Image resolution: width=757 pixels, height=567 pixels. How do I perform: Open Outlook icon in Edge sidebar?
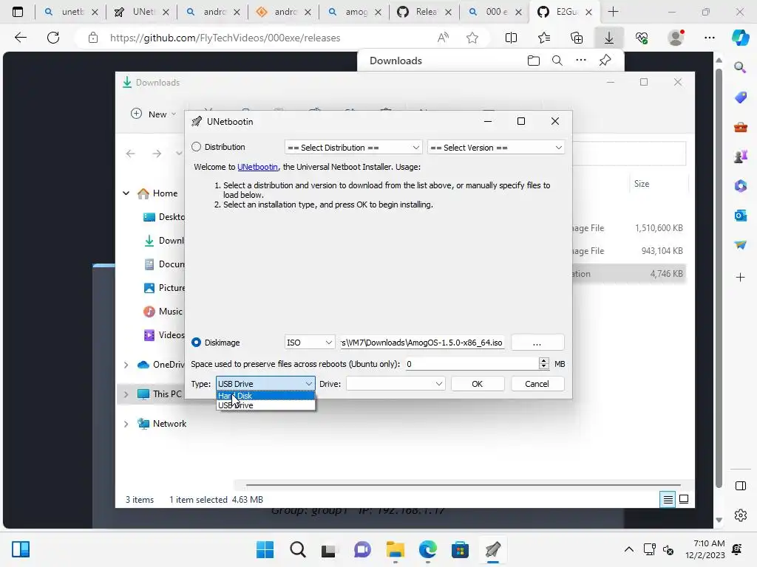pyautogui.click(x=740, y=215)
